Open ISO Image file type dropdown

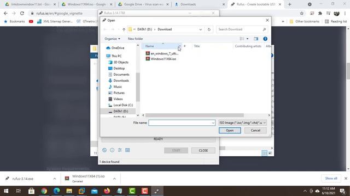tap(243, 122)
